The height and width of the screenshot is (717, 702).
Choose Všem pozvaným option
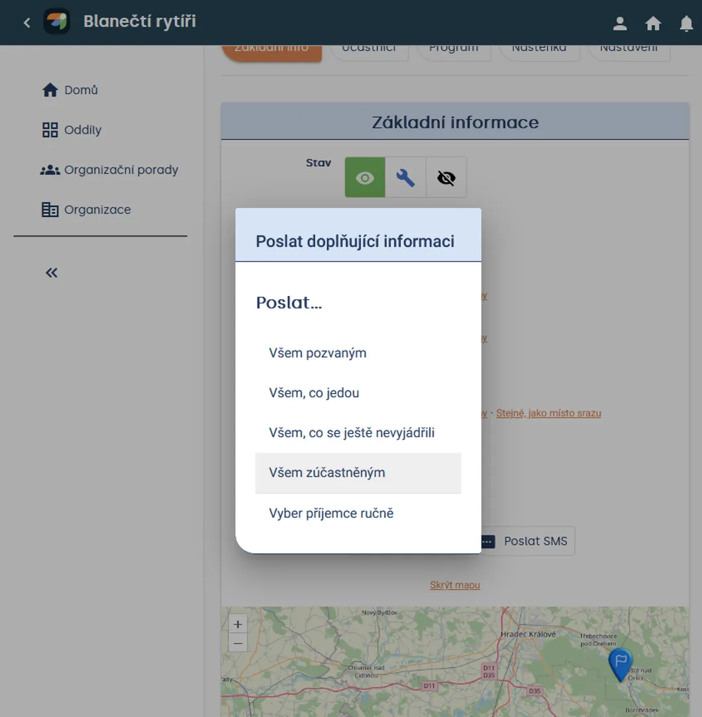pos(358,353)
